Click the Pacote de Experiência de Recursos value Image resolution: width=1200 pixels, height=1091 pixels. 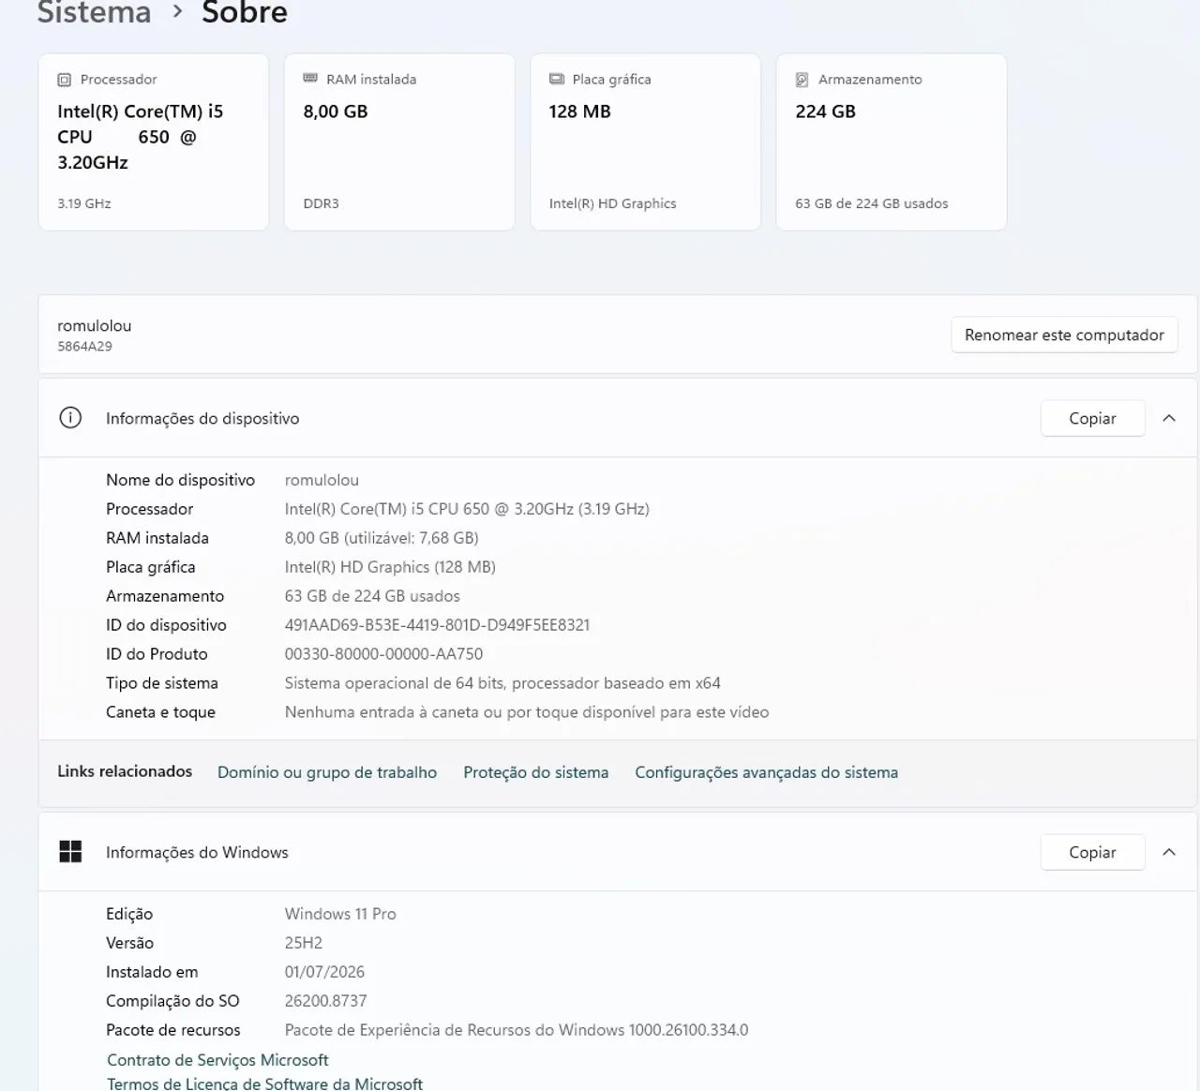[517, 1030]
